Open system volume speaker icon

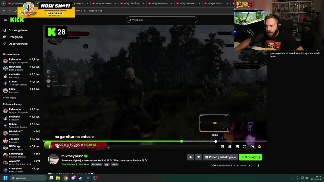click(x=307, y=178)
